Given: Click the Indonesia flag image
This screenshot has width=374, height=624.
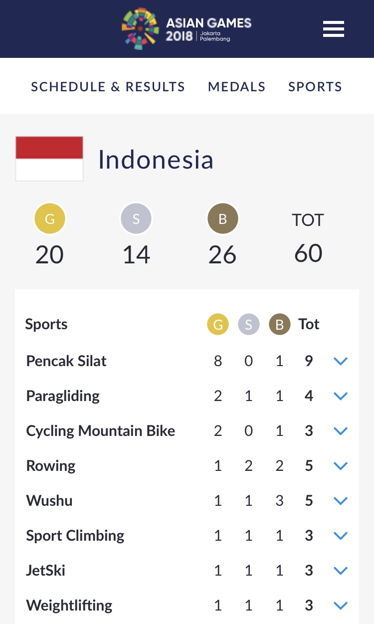Looking at the screenshot, I should pos(49,159).
